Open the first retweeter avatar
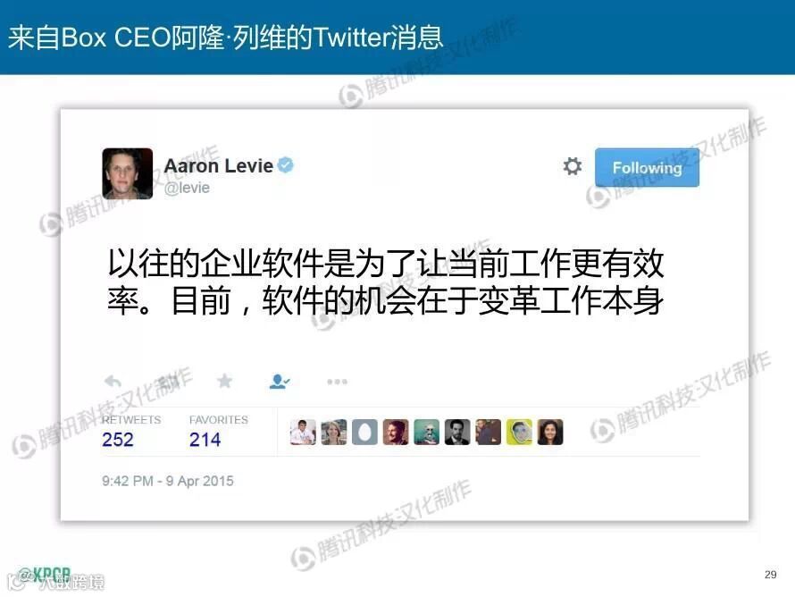This screenshot has width=795, height=597. pyautogui.click(x=303, y=433)
